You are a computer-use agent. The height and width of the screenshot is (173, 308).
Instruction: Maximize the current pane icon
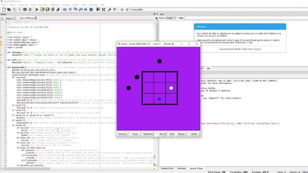point(98,10)
